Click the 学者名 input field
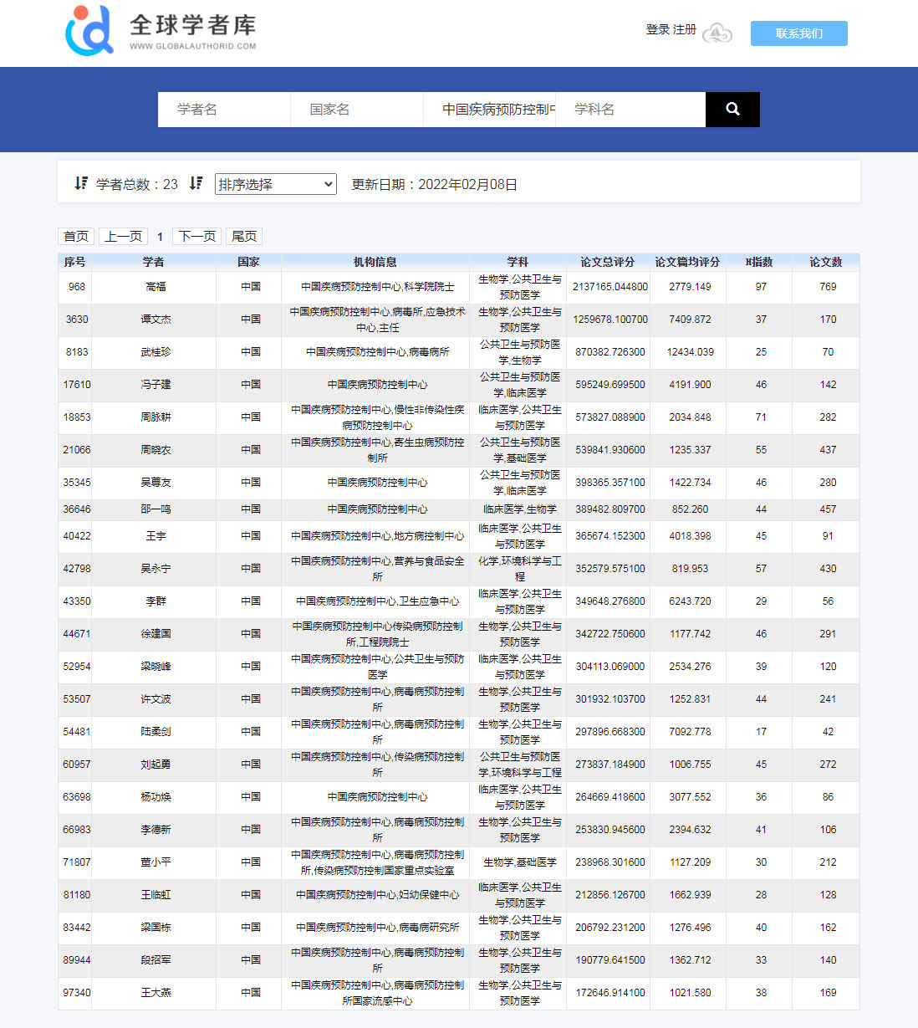The image size is (918, 1028). [224, 110]
